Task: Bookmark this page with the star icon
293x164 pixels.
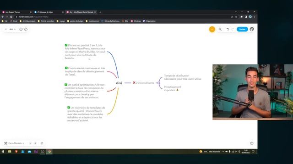Action: click(x=236, y=17)
